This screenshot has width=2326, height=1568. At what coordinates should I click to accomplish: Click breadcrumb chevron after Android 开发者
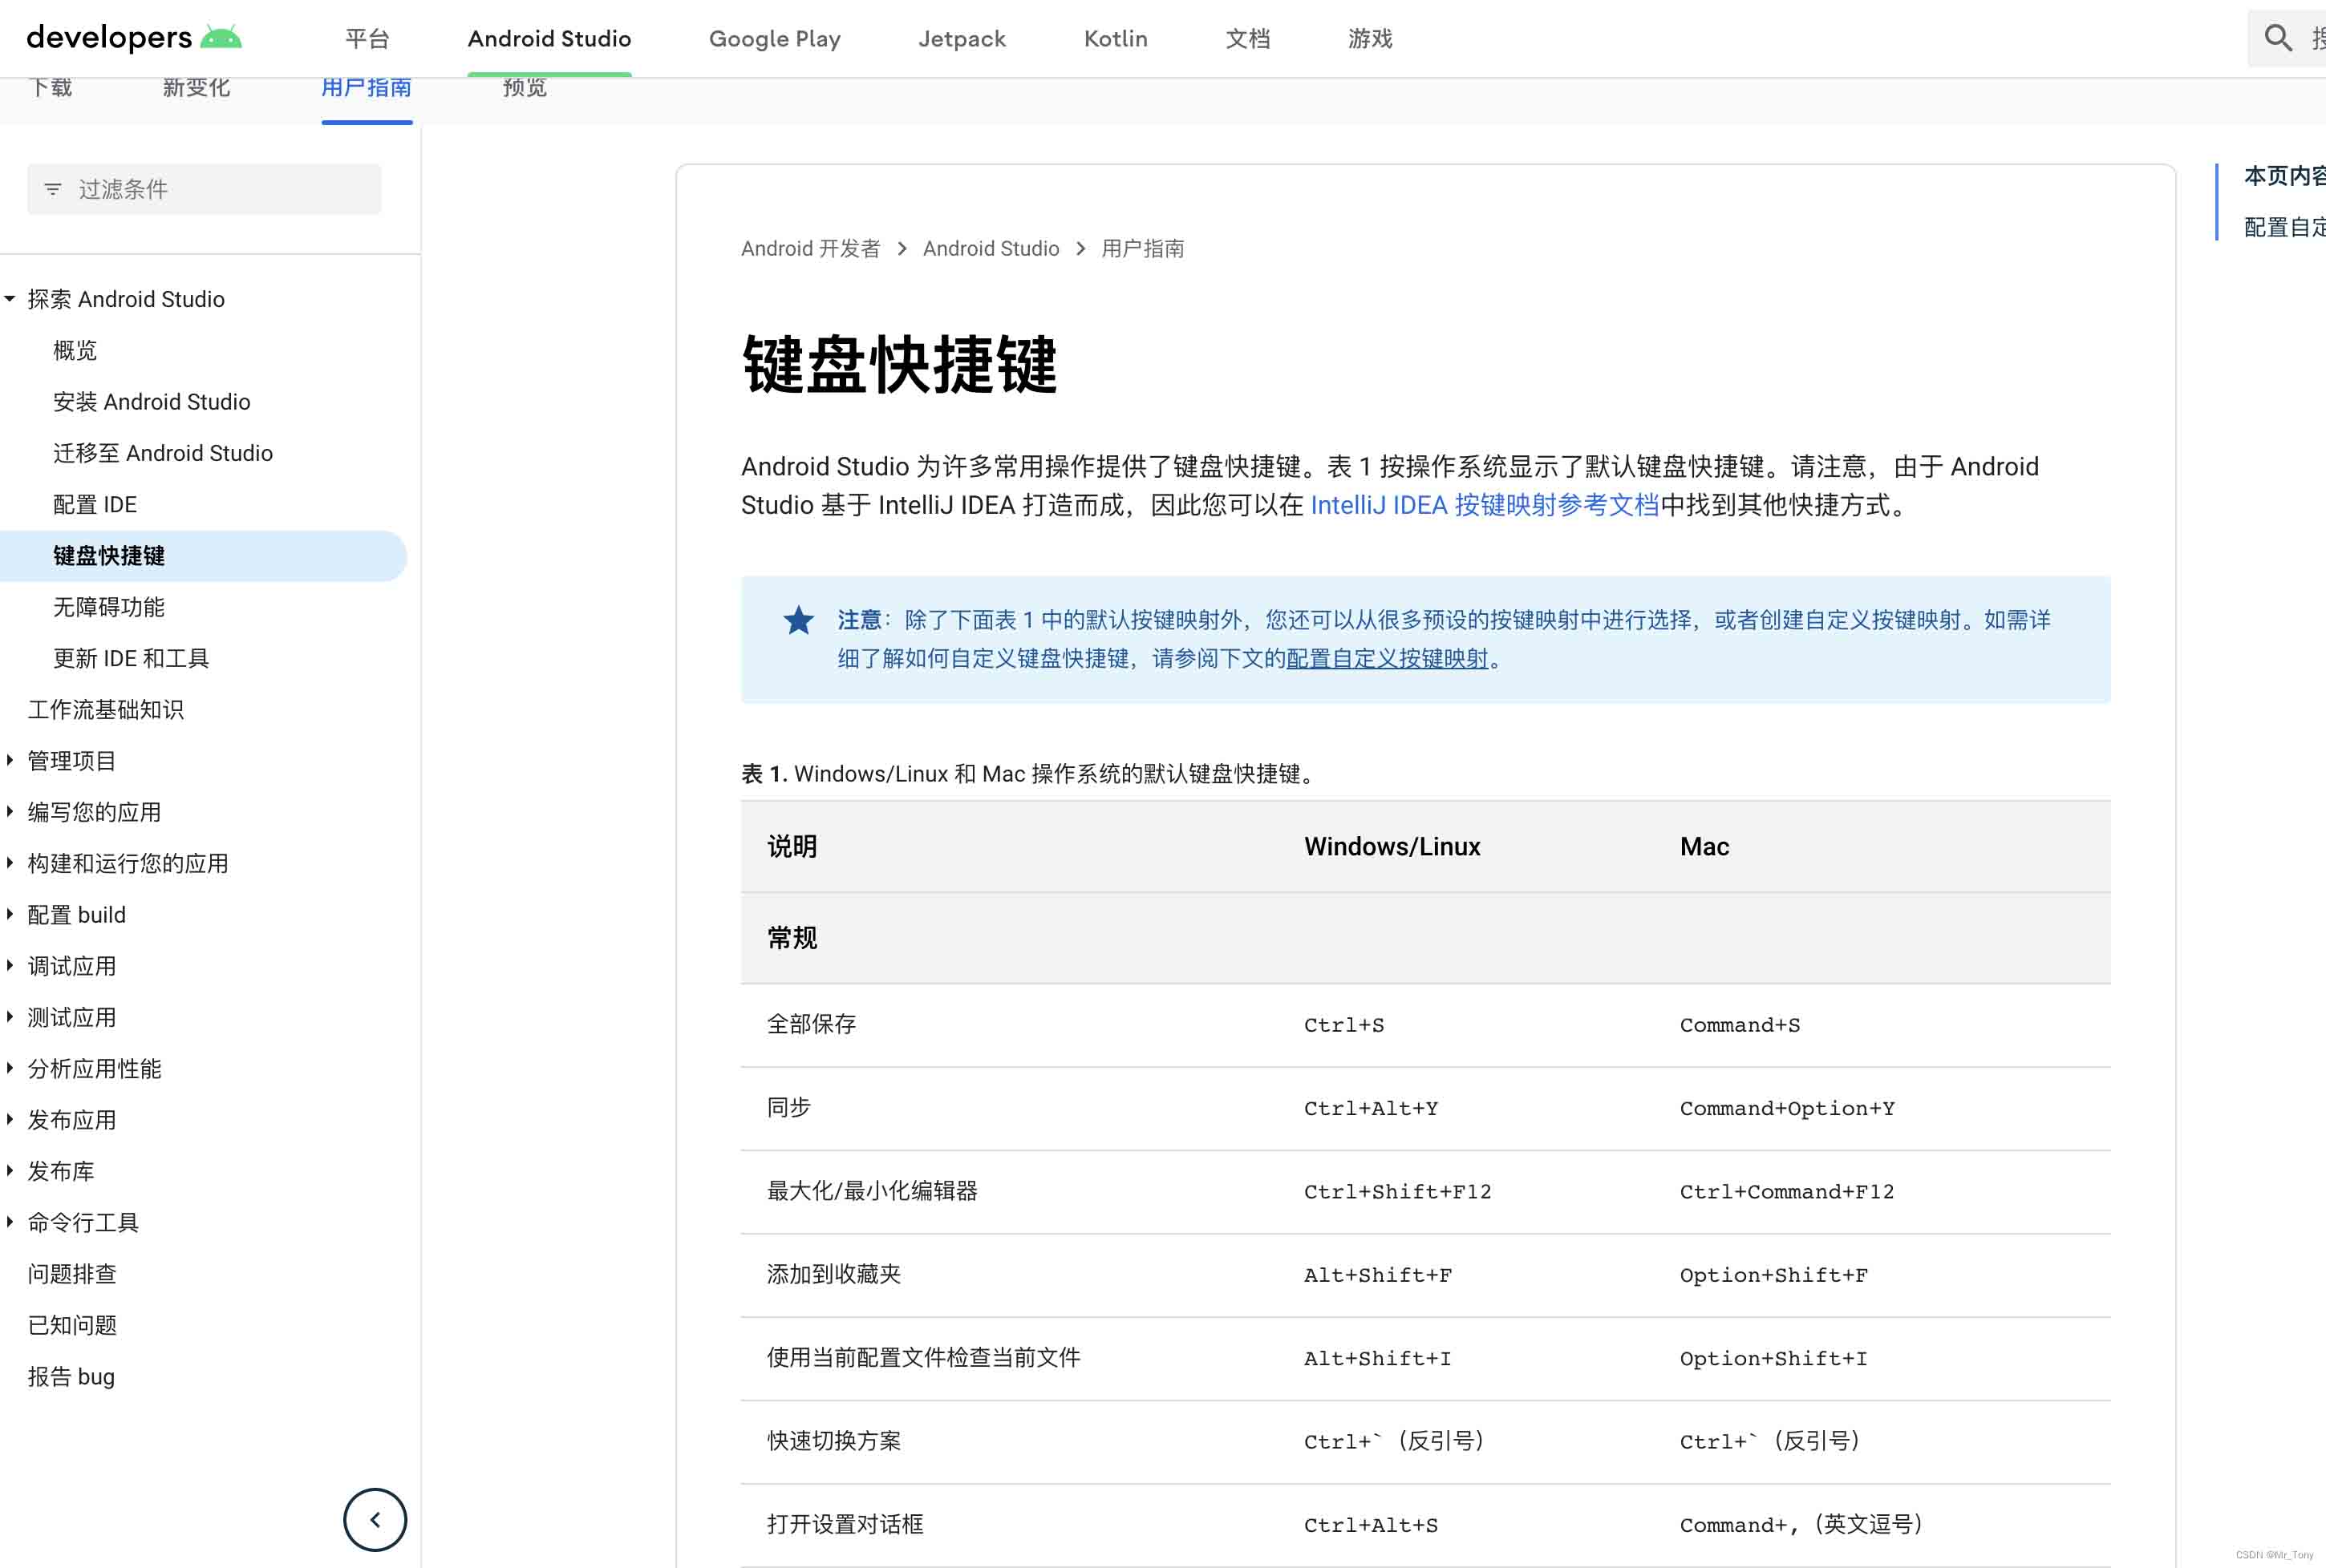coord(902,249)
